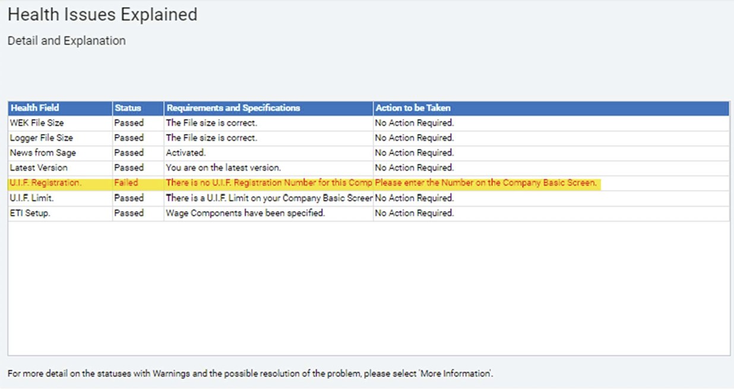Click 'There is no U.I.F. Registration Number' cell
Image resolution: width=734 pixels, height=389 pixels.
[x=268, y=183]
